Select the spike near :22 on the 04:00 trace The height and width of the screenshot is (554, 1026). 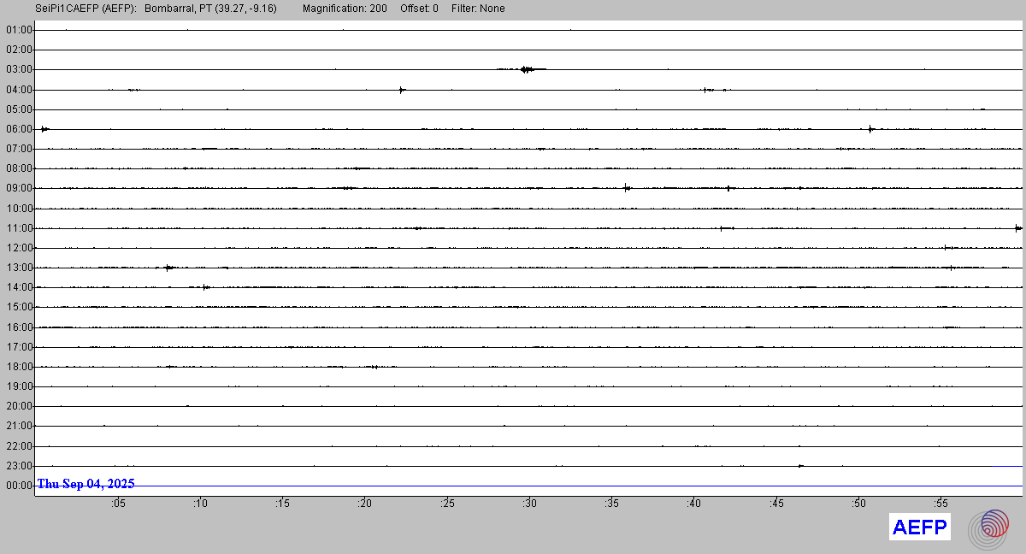pos(402,89)
